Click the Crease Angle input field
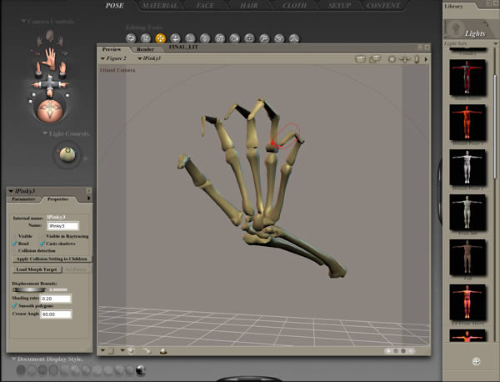Viewport: 500px width, 382px height. 56,314
